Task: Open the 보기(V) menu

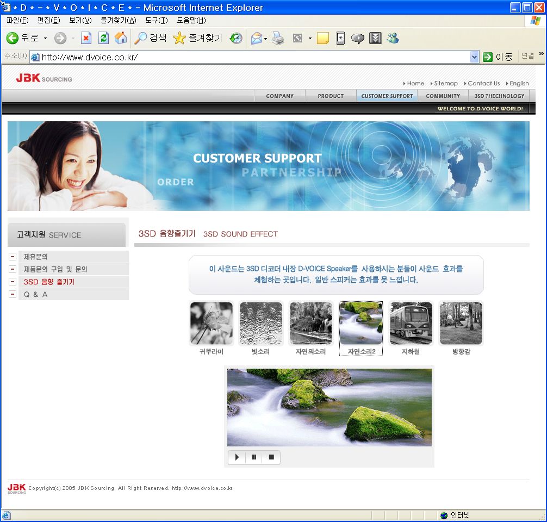Action: tap(80, 21)
